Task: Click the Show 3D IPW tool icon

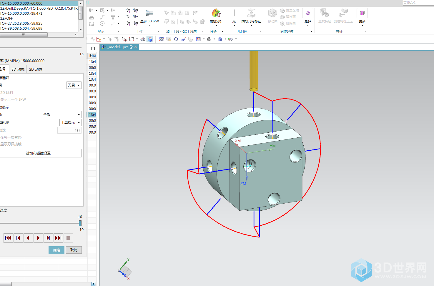Action: 149,13
